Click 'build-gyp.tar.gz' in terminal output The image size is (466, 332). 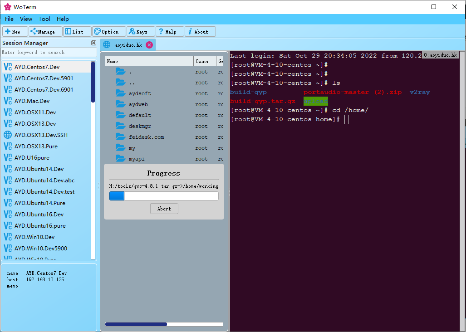click(x=263, y=101)
